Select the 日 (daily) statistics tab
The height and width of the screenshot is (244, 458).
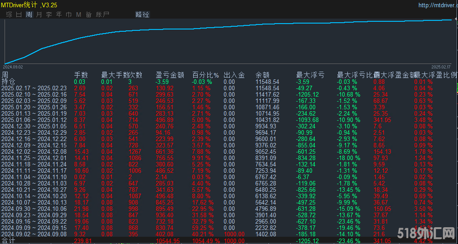coord(19,15)
